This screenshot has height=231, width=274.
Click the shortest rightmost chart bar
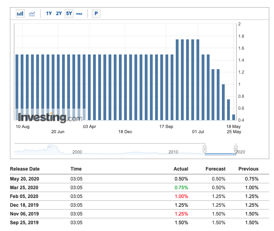[x=233, y=117]
